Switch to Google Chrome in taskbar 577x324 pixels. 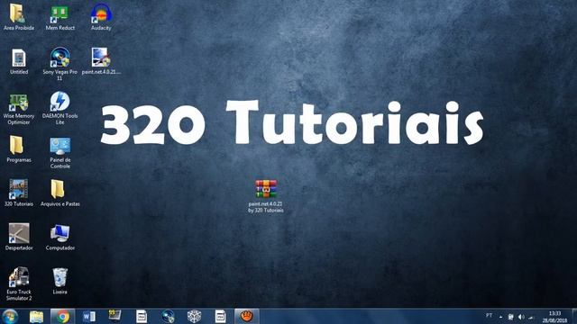[62, 316]
